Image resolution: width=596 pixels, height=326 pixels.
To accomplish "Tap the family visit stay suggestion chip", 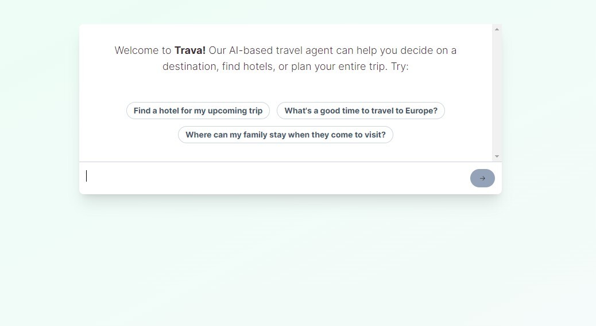I will point(285,135).
